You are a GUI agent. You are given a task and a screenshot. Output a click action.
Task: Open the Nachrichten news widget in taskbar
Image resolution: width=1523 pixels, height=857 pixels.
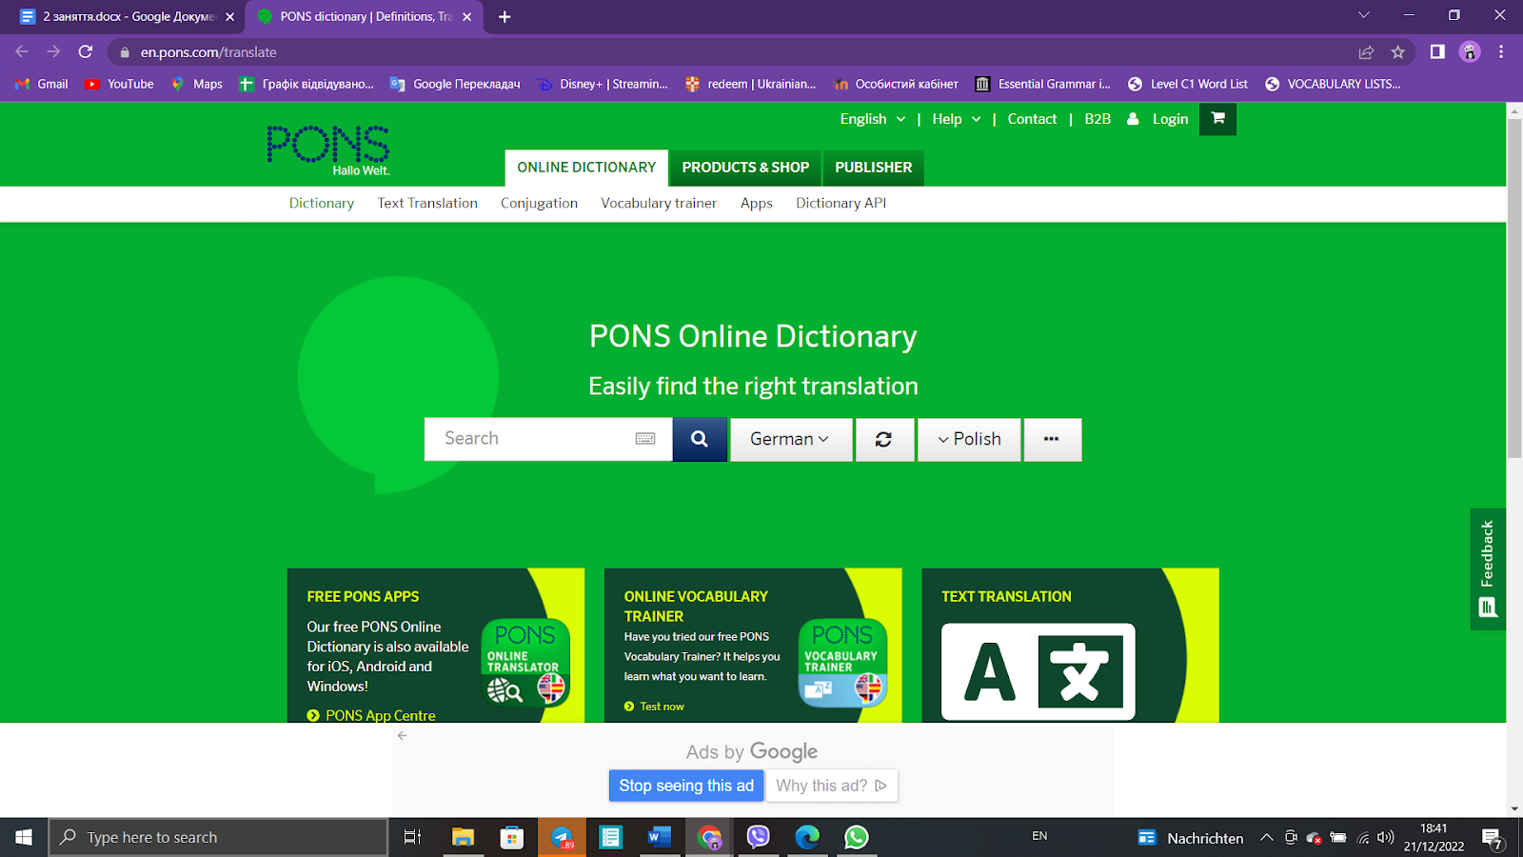pyautogui.click(x=1191, y=838)
